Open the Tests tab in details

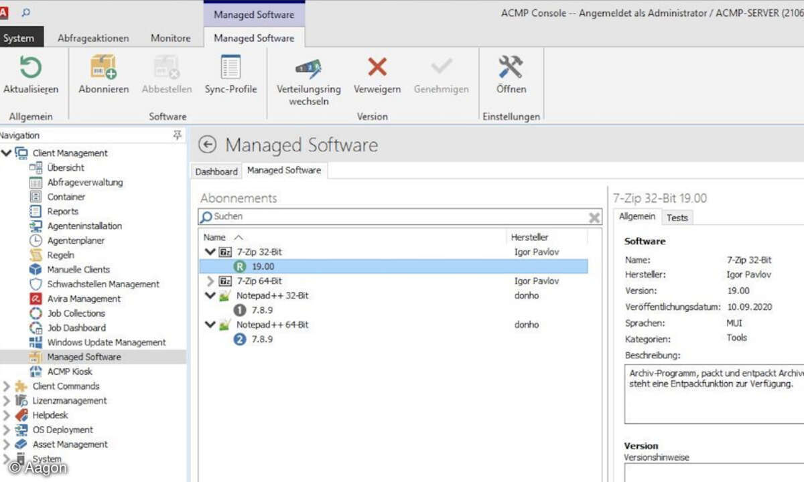677,217
